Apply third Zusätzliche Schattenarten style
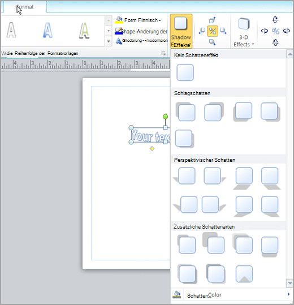The image size is (294, 305). click(243, 244)
